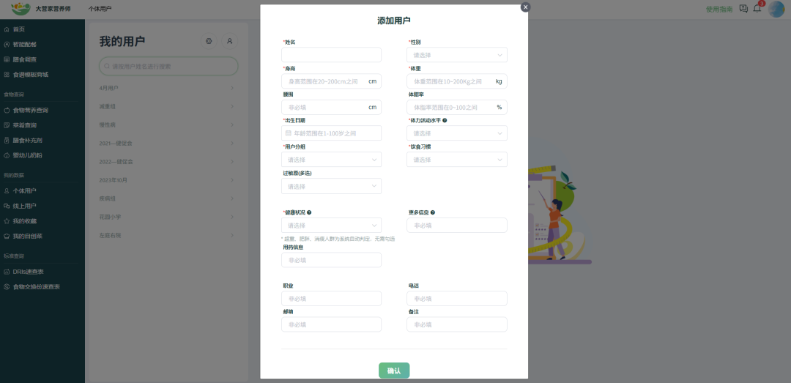791x383 pixels.
Task: Open the 健康状况 dropdown
Action: (332, 225)
